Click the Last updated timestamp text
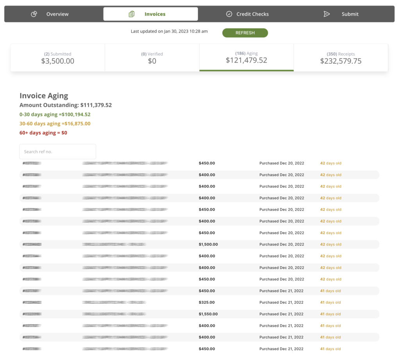The width and height of the screenshot is (400, 355). 169,31
